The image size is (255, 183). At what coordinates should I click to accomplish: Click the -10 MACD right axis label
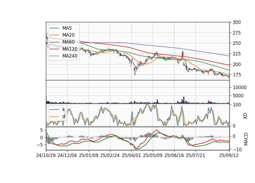(x=237, y=149)
